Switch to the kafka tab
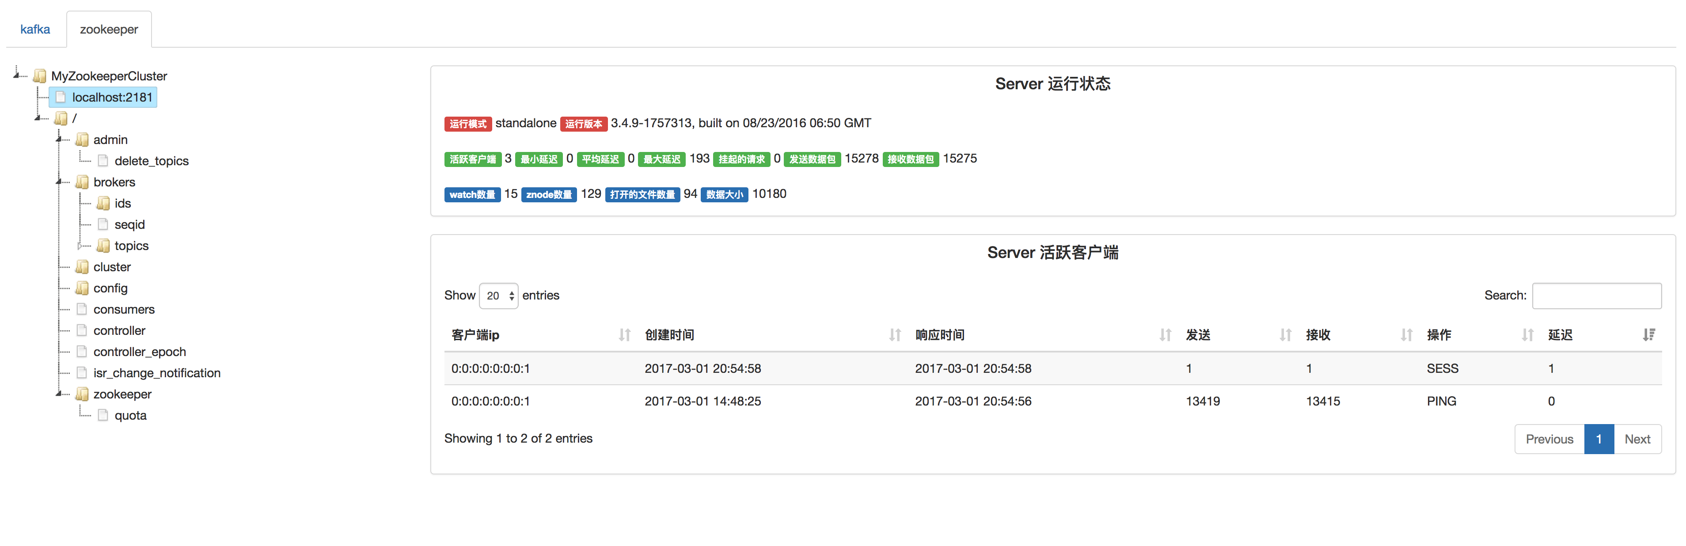 point(35,30)
